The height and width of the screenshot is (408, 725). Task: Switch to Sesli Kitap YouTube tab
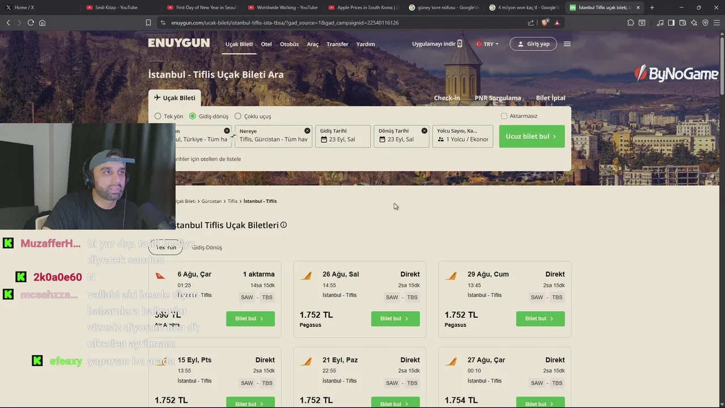pyautogui.click(x=116, y=7)
